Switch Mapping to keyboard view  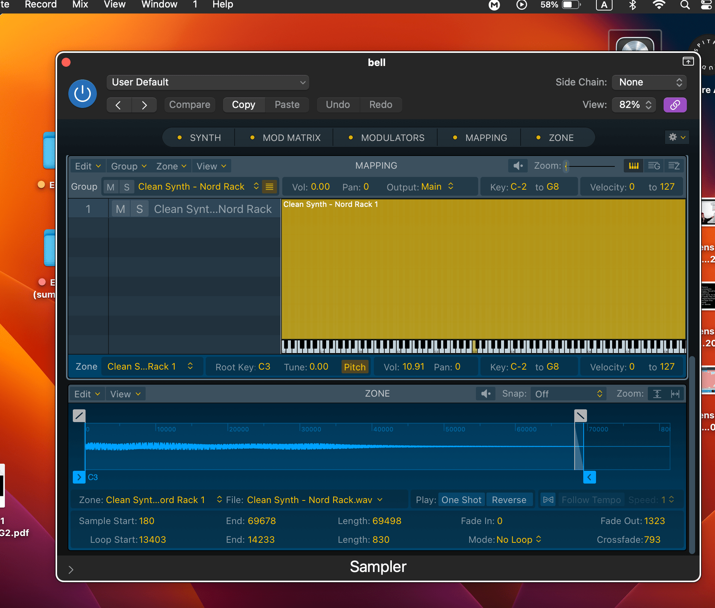click(633, 166)
